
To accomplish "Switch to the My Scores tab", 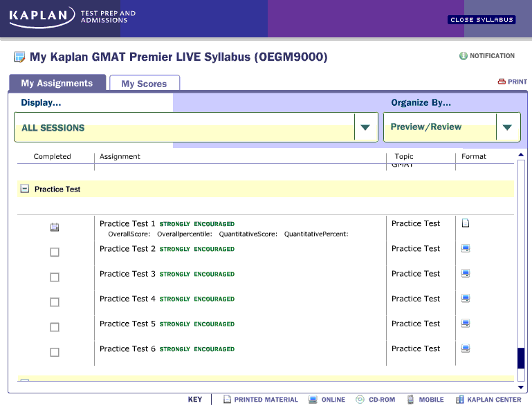I will point(144,84).
